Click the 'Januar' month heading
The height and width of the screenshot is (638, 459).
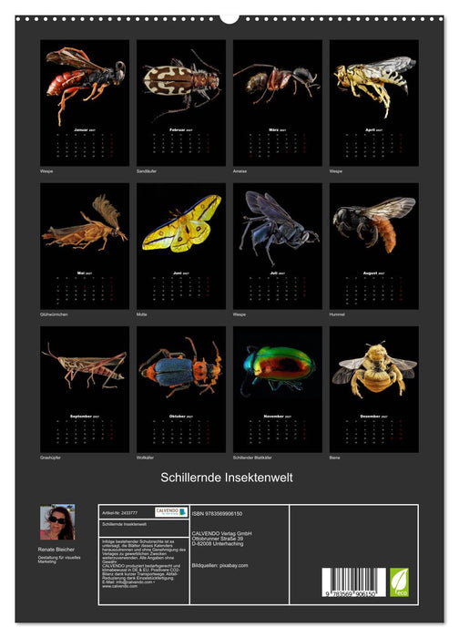[x=81, y=129]
